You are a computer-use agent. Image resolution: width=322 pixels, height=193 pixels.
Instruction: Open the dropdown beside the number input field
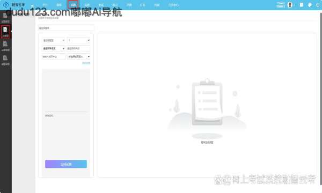79,56
